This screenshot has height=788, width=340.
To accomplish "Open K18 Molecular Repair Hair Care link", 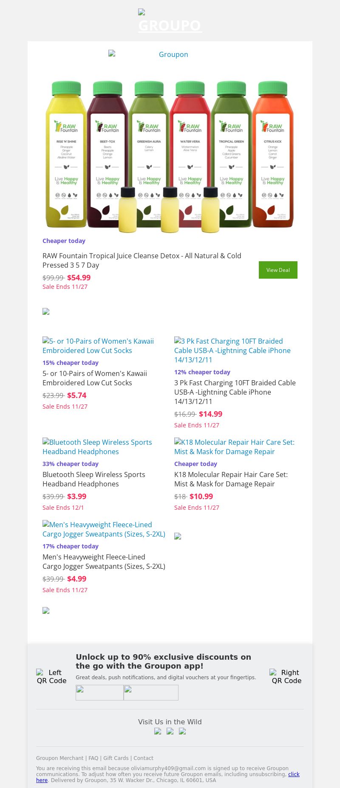I will (x=234, y=447).
